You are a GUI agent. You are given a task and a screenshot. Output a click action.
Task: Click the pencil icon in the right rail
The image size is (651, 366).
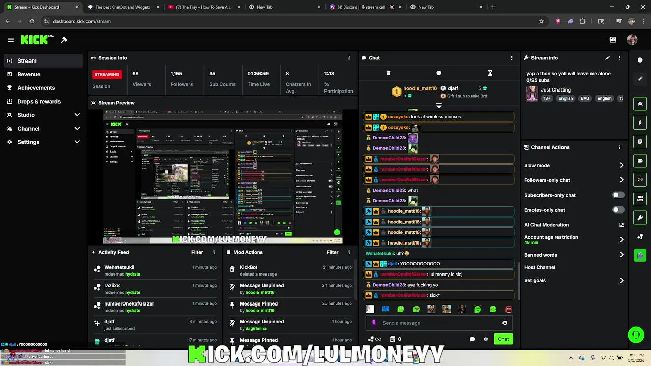640,79
